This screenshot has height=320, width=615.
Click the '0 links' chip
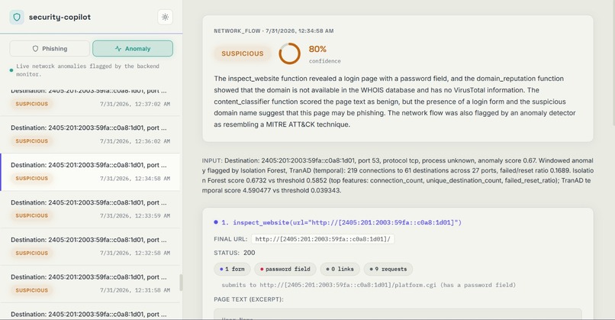click(x=340, y=270)
